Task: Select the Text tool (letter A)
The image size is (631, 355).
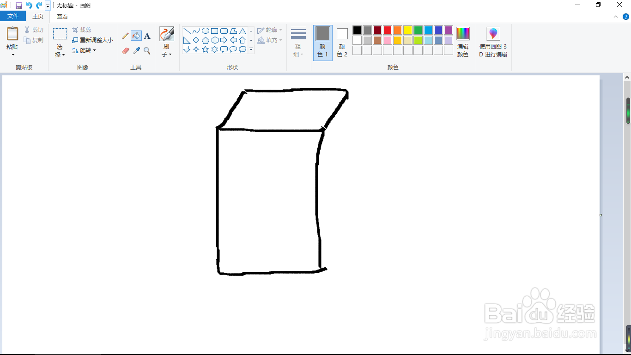Action: point(147,36)
